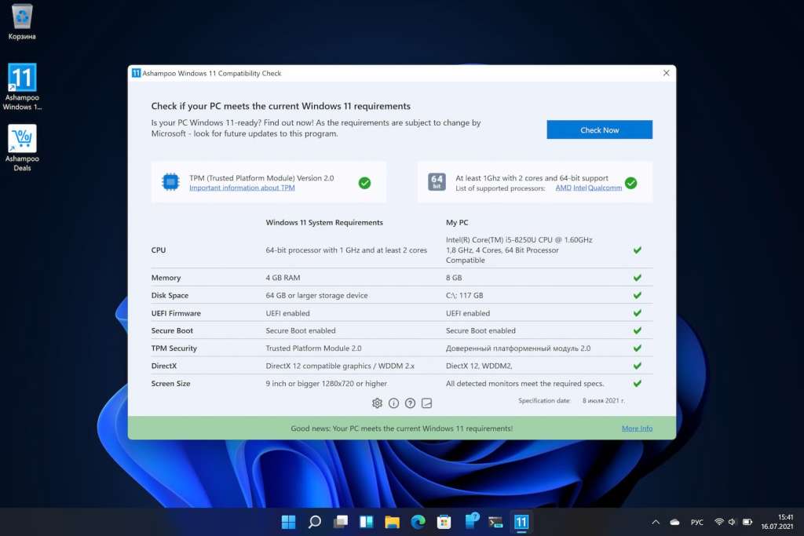This screenshot has height=536, width=804.
Task: Click Memory value 8 GB
Action: (x=454, y=278)
